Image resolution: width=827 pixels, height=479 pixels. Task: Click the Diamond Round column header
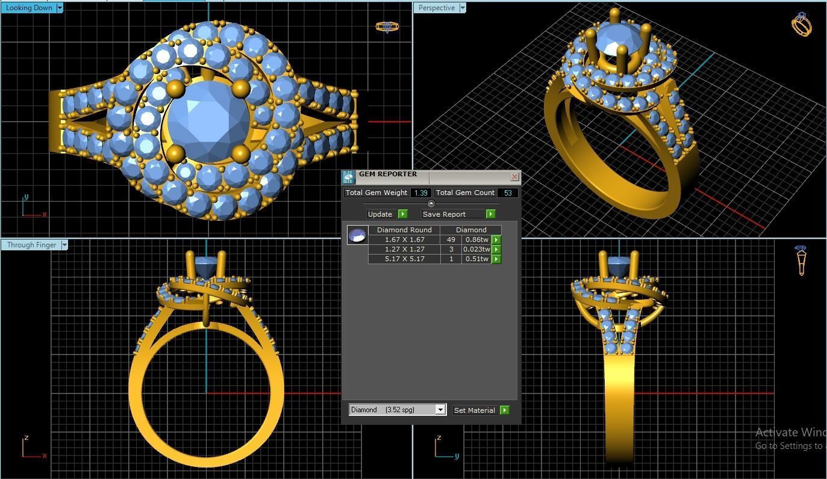(404, 230)
